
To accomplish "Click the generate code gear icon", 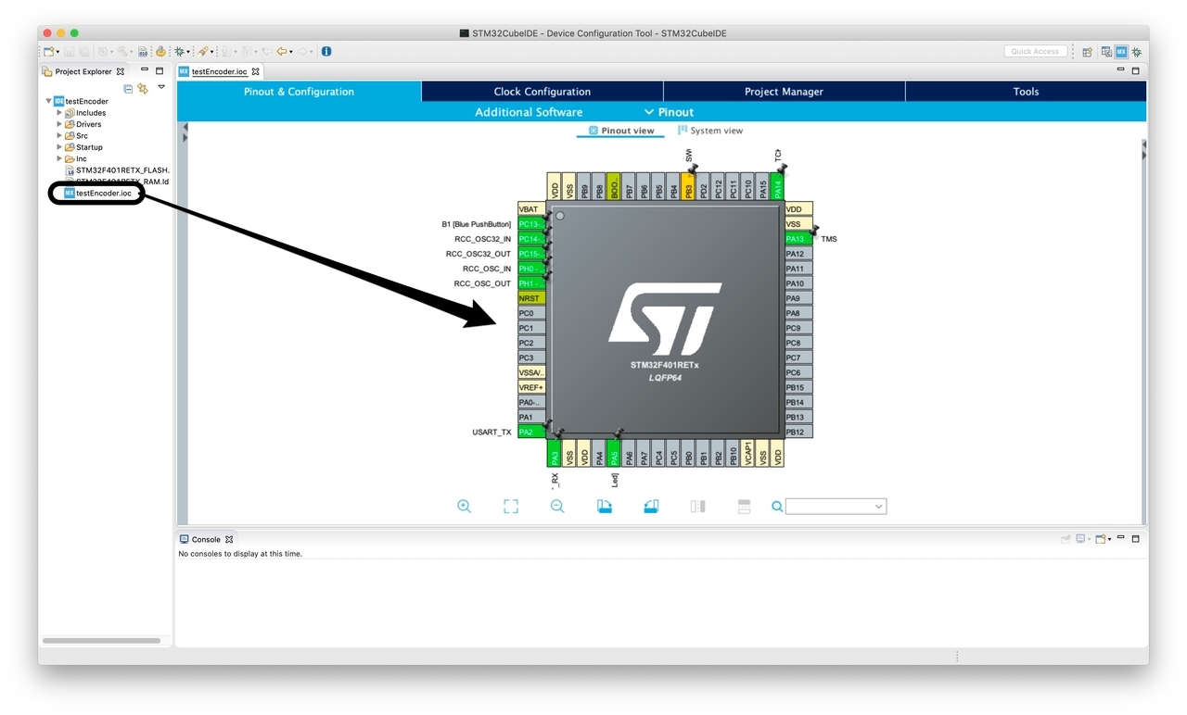I will [160, 51].
